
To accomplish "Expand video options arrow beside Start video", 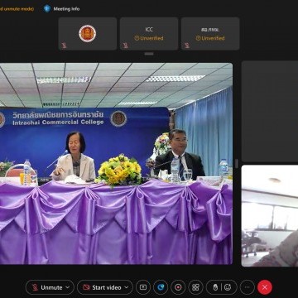I will [127, 287].
